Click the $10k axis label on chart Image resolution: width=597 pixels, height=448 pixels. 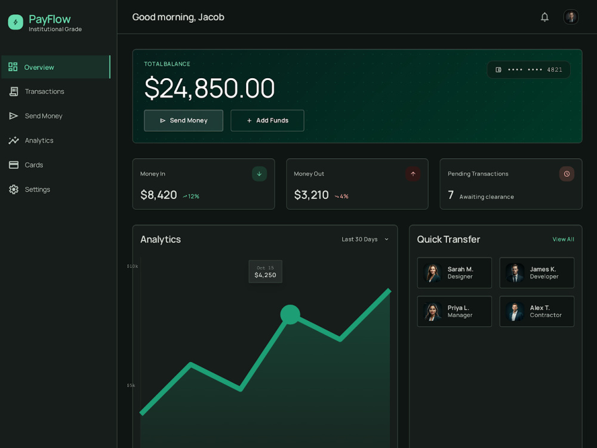pos(133,266)
